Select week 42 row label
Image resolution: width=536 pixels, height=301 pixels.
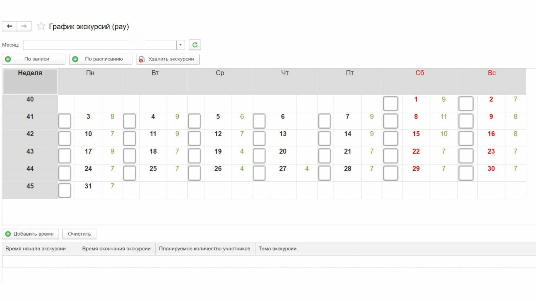(30, 138)
